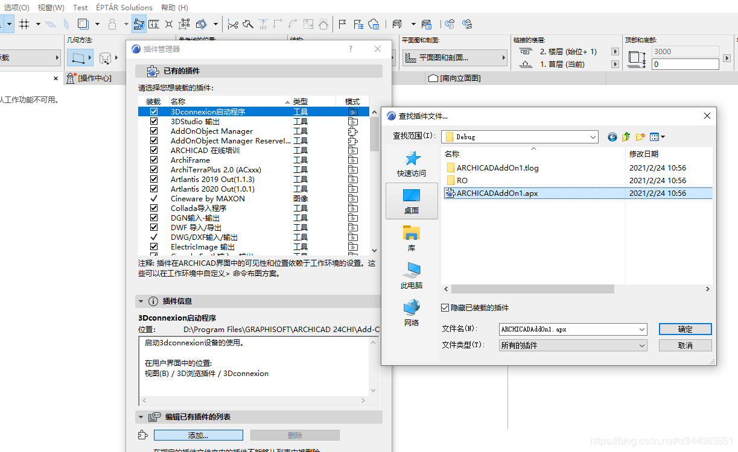Viewport: 738px width, 452px height.
Task: Click the 取消 button in file dialog
Action: click(685, 345)
